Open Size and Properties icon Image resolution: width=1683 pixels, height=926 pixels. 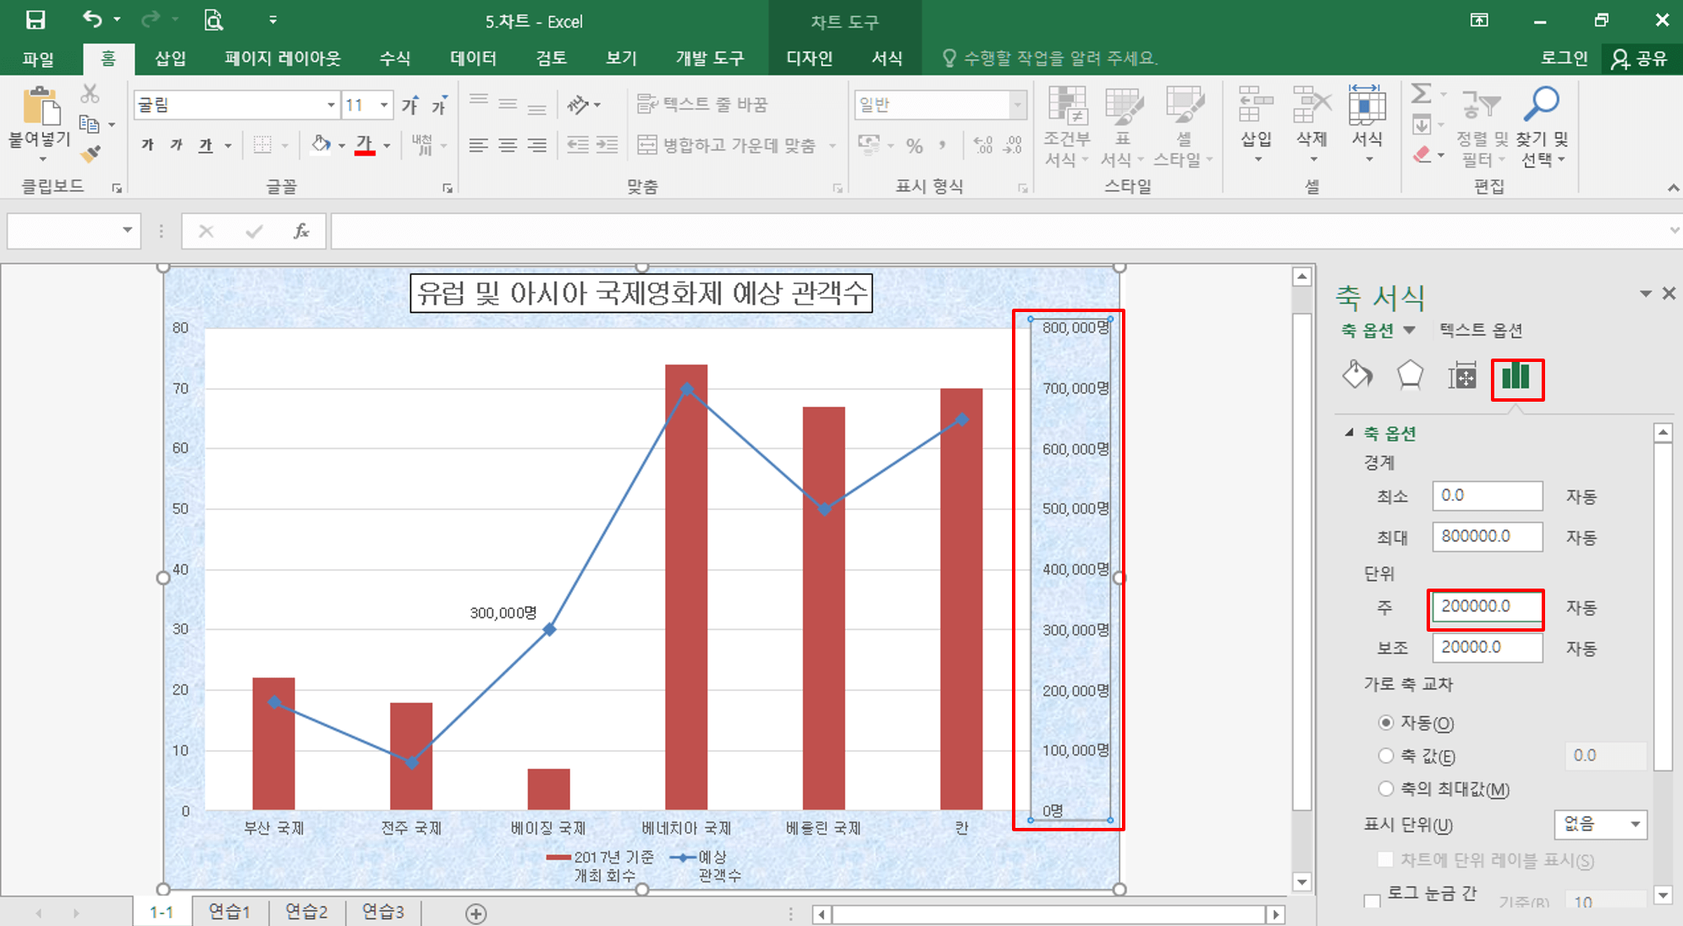pos(1462,375)
